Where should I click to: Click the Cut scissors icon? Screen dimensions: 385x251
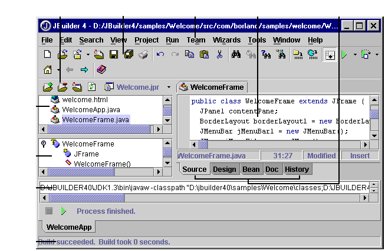[219, 54]
